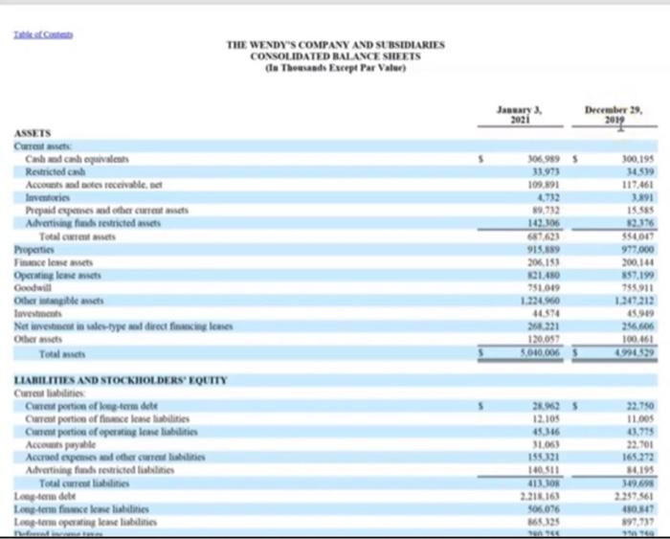Select 'Current portion of operating lease liabilities'
The height and width of the screenshot is (539, 670).
coord(111,431)
